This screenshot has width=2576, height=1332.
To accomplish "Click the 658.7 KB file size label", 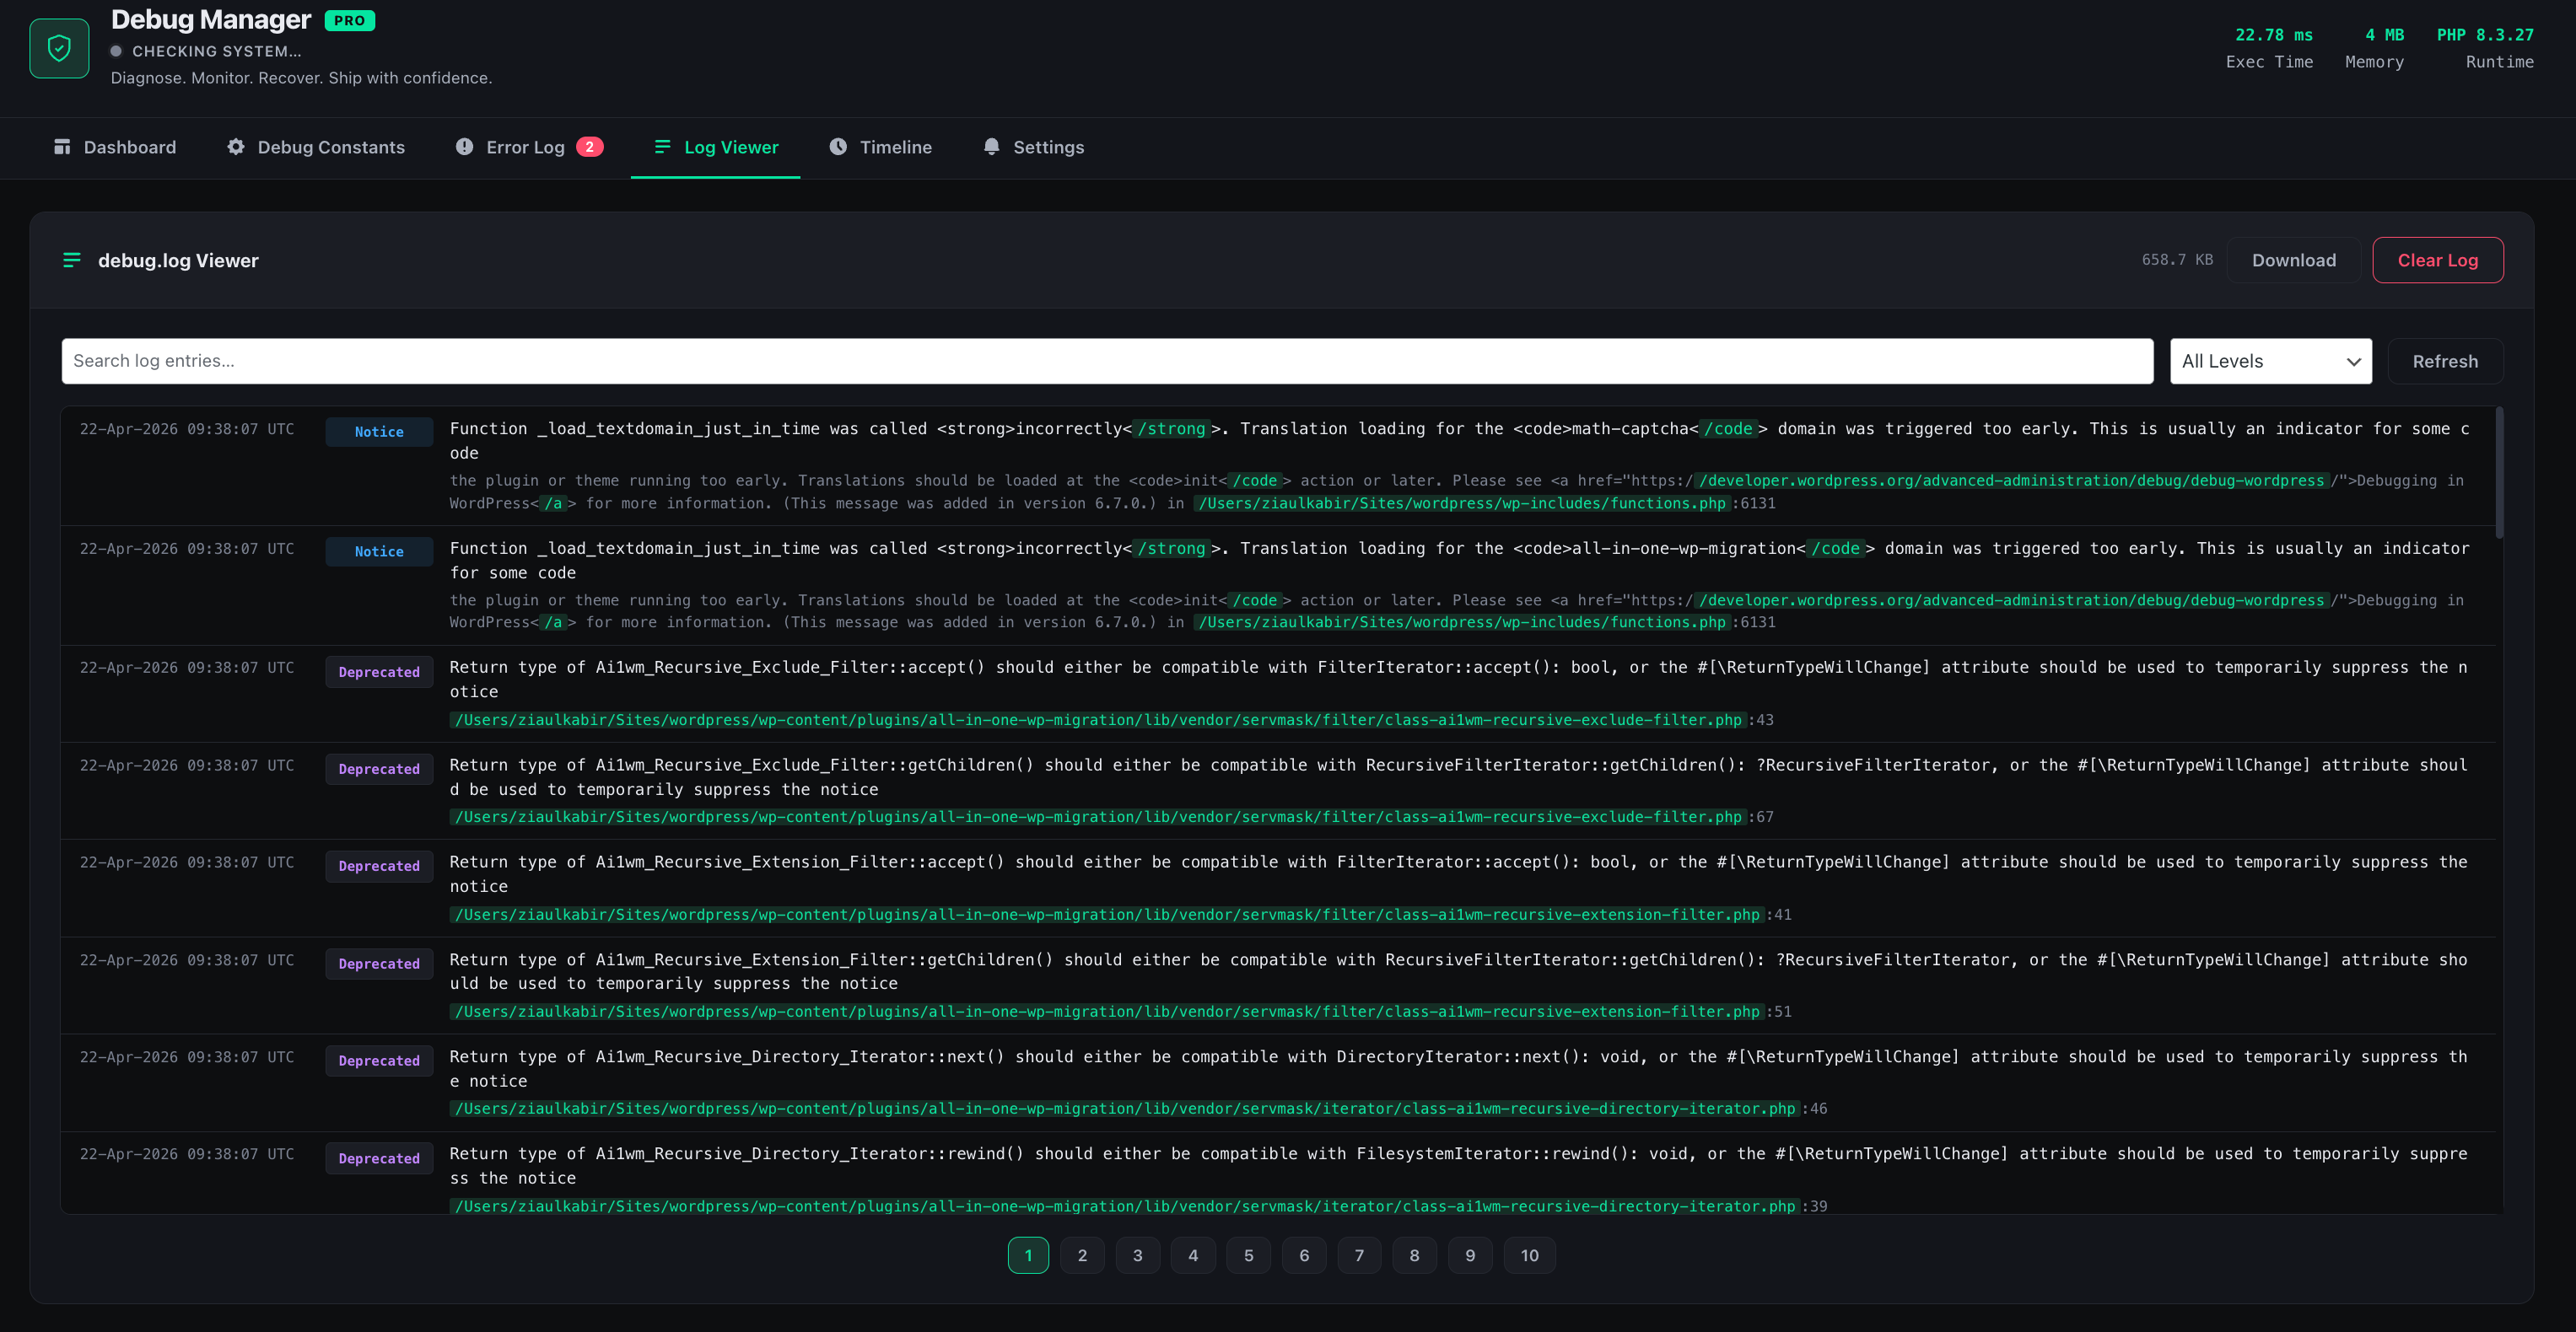I will pyautogui.click(x=2177, y=260).
